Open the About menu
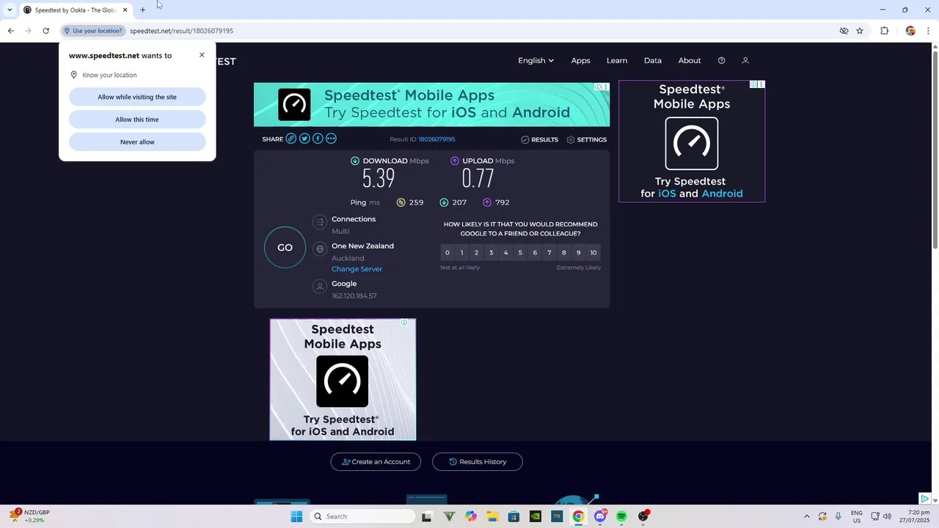This screenshot has width=939, height=528. coord(690,61)
